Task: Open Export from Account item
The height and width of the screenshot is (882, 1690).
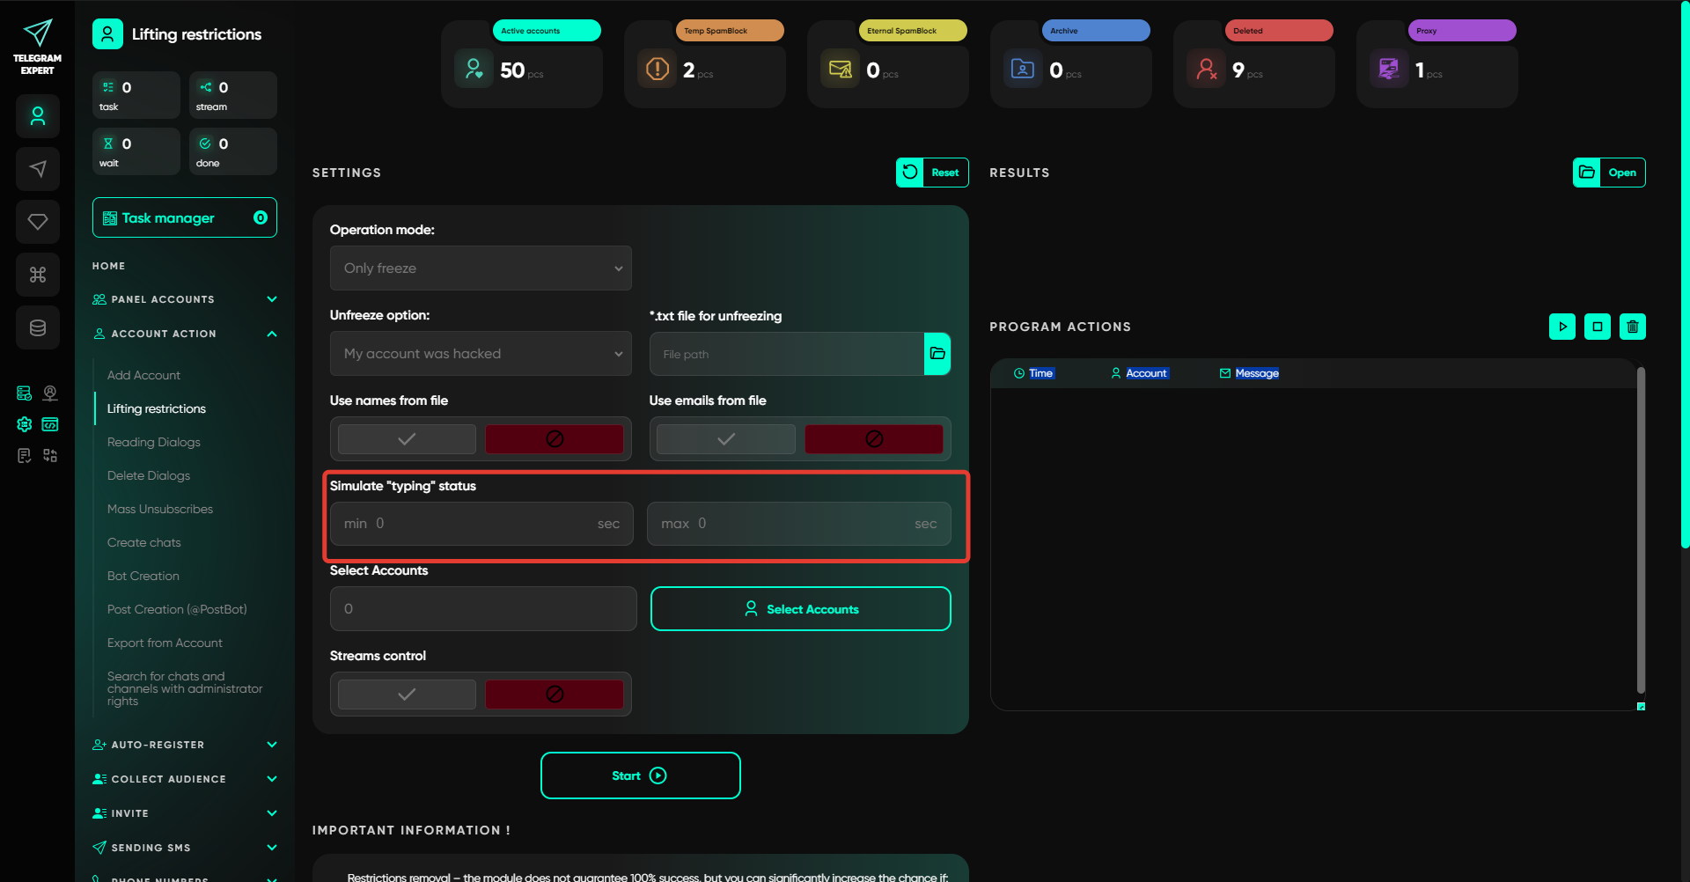Action: click(x=165, y=643)
